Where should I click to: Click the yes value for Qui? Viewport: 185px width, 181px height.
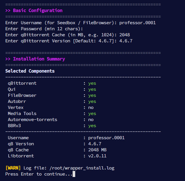tap(92, 90)
